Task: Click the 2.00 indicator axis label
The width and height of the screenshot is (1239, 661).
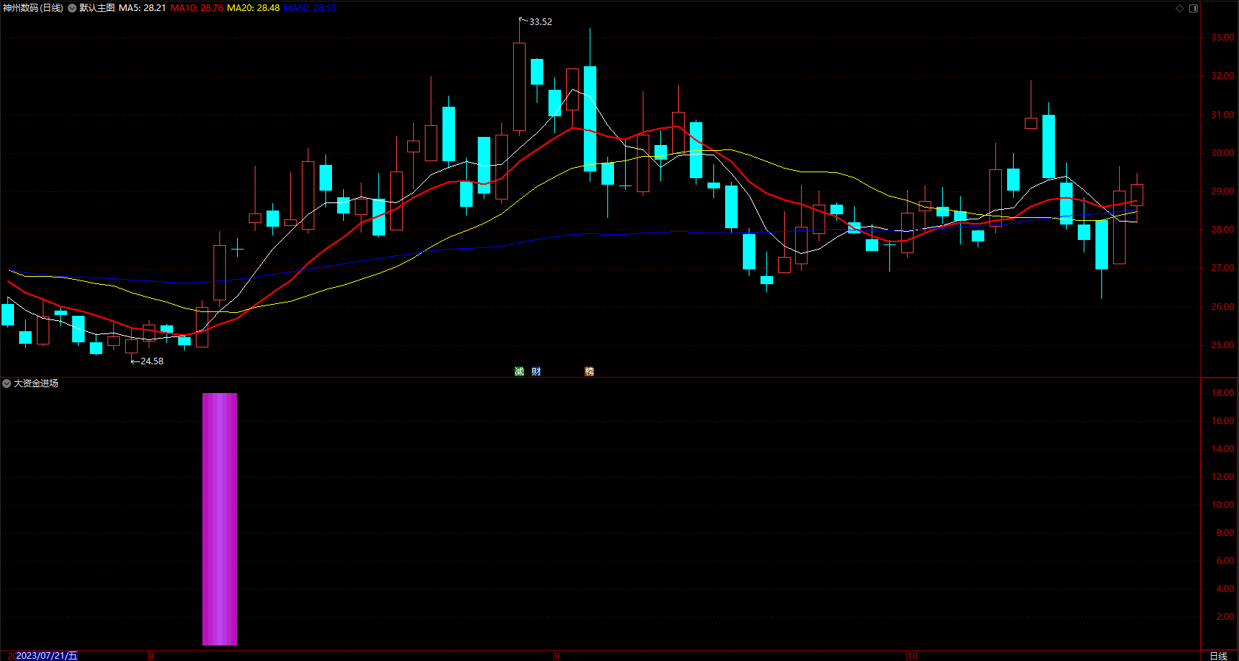Action: (1225, 617)
